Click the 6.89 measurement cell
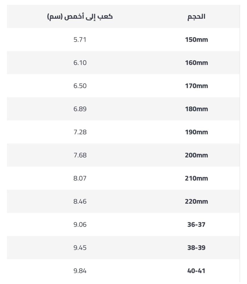The width and height of the screenshot is (247, 284). tap(80, 109)
